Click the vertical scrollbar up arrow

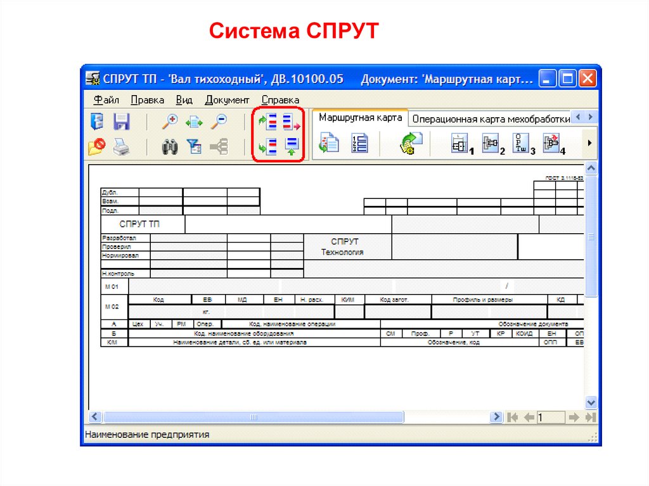(591, 168)
